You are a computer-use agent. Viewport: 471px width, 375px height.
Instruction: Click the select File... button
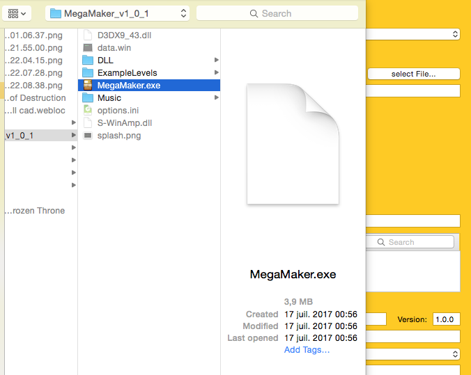414,74
